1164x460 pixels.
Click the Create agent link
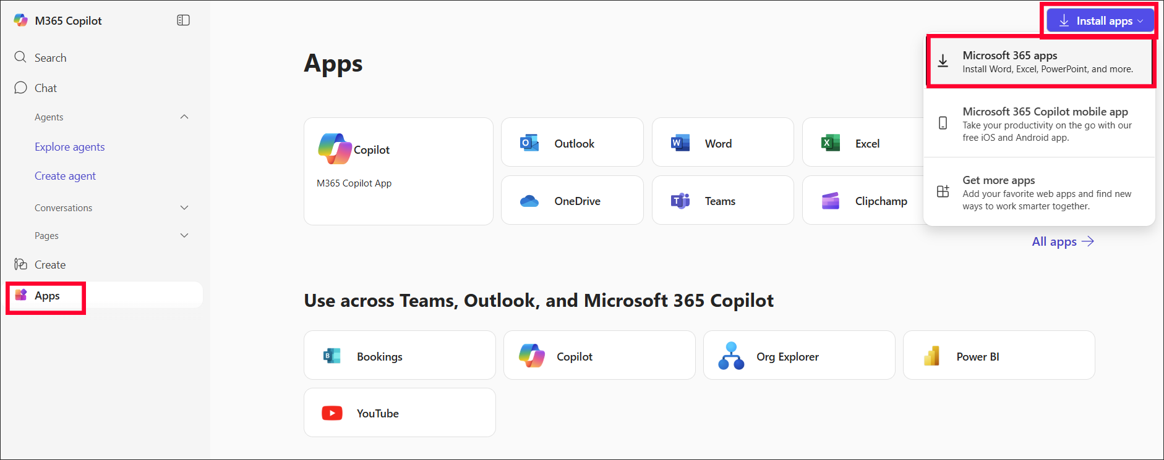65,175
